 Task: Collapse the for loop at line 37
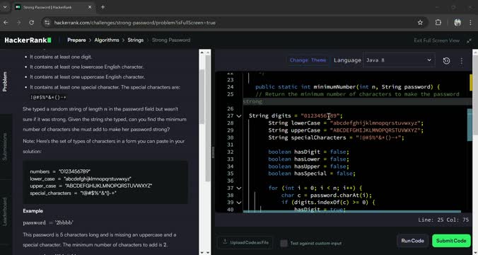click(239, 188)
